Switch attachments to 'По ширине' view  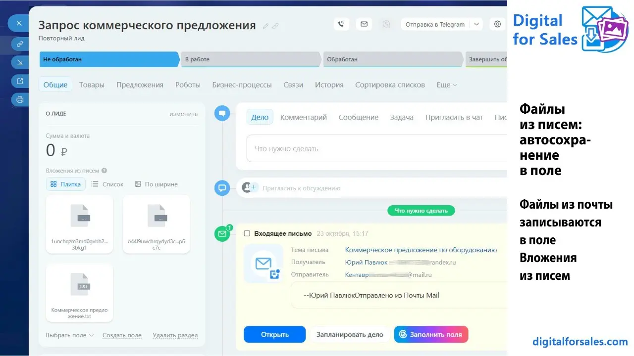pyautogui.click(x=156, y=184)
